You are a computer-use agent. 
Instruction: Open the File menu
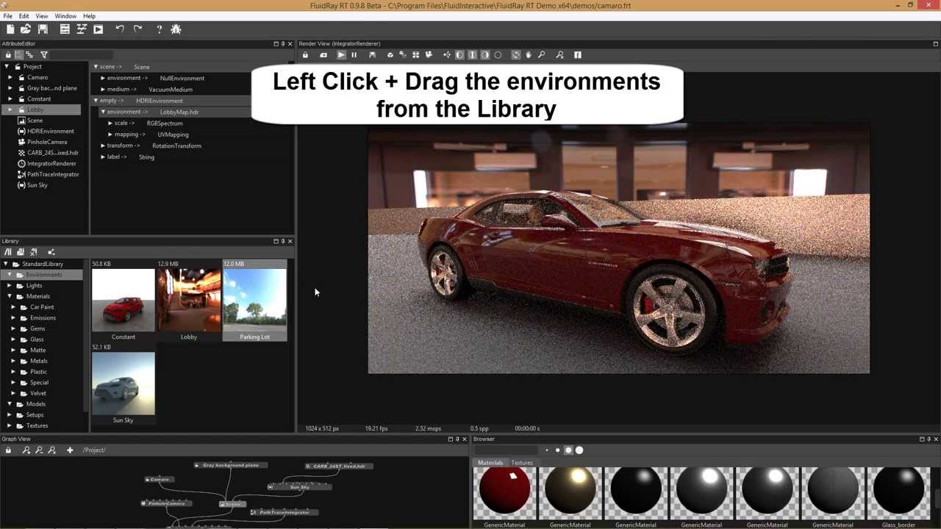pyautogui.click(x=7, y=15)
